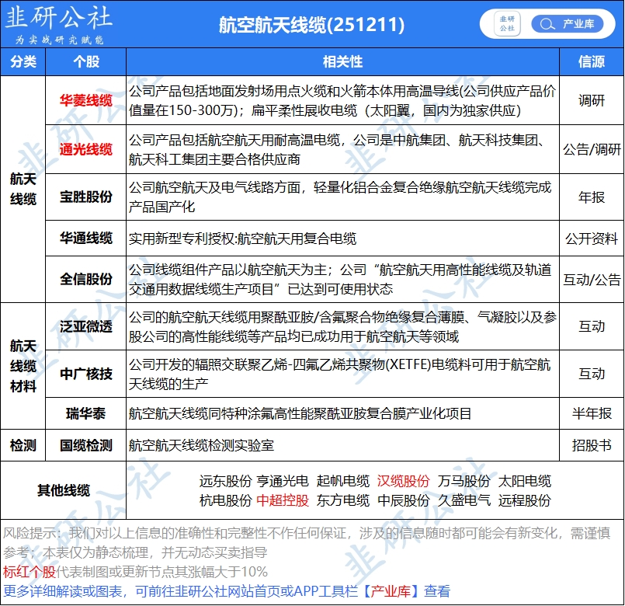Click the 全信股份 description about 线缆组件
Image resolution: width=625 pixels, height=606 pixels.
click(x=340, y=280)
